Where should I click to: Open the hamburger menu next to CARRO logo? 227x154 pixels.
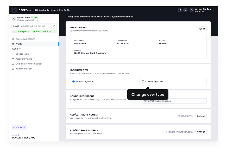point(14,10)
